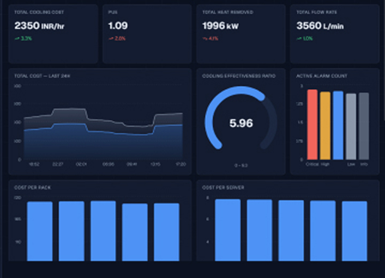The height and width of the screenshot is (278, 385).
Task: Click the orange High alarm bar
Action: [x=326, y=126]
